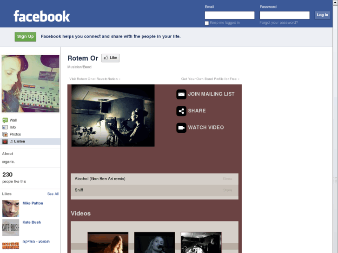
Task: Focus the Email input field
Action: point(230,15)
